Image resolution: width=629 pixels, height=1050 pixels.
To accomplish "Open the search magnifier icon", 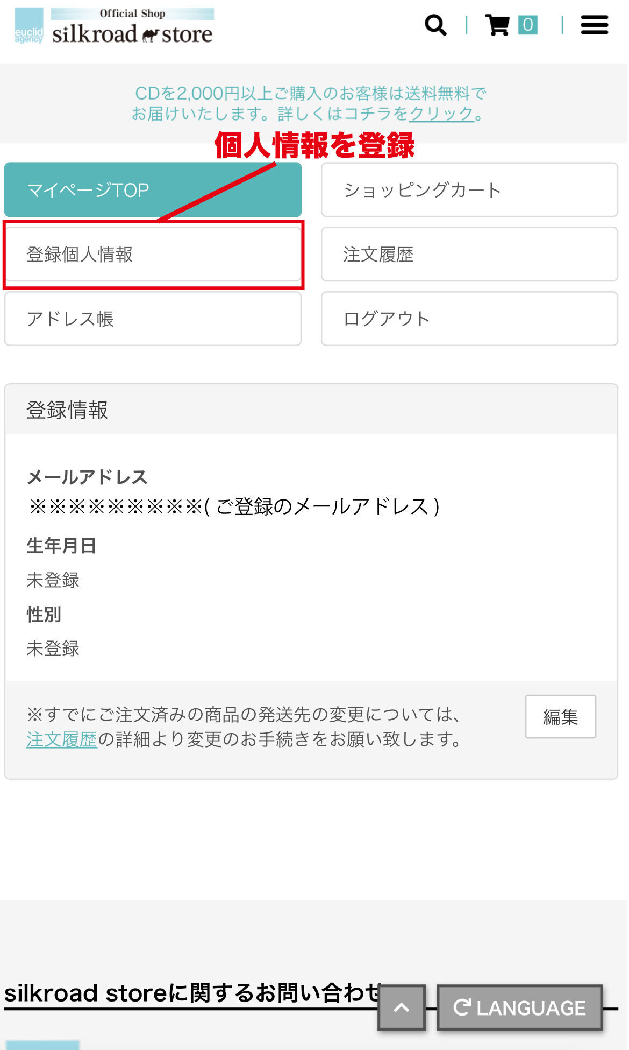I will click(x=435, y=25).
